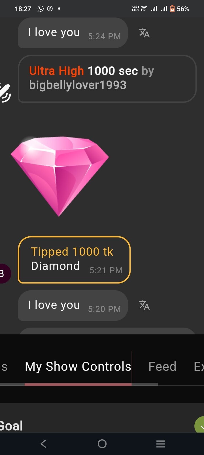Open the partially visible Ex tab
Image resolution: width=204 pixels, height=455 pixels.
click(199, 366)
